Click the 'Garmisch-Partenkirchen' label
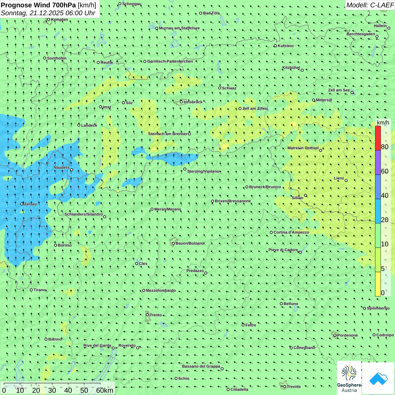 click(x=170, y=61)
